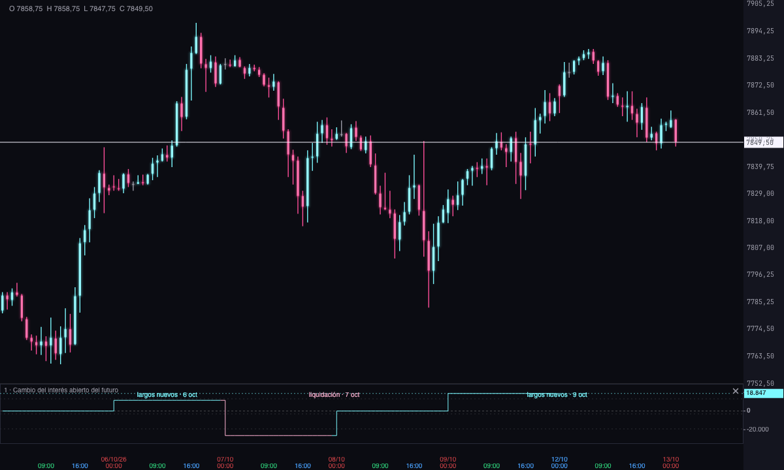Click the 7796,25 price axis label

tap(760, 275)
